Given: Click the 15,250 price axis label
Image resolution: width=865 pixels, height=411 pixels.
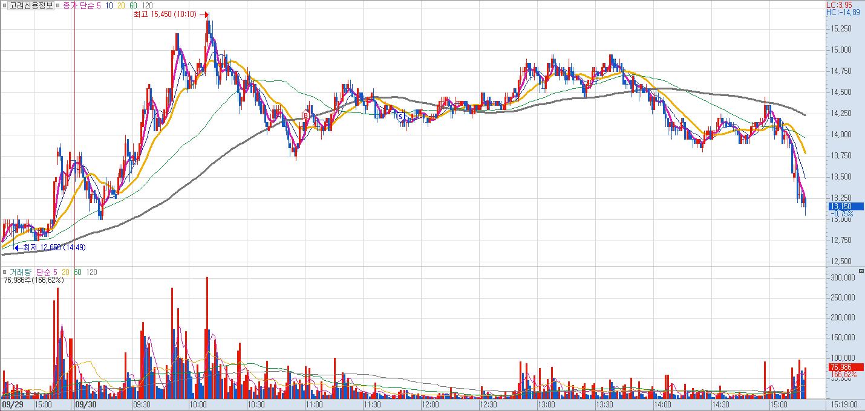Looking at the screenshot, I should click(x=842, y=28).
